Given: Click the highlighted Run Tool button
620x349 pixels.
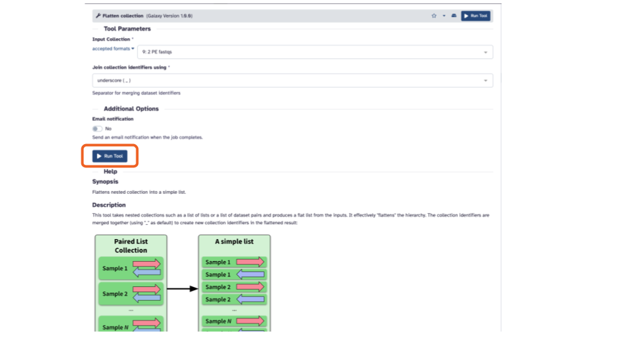Looking at the screenshot, I should (110, 156).
